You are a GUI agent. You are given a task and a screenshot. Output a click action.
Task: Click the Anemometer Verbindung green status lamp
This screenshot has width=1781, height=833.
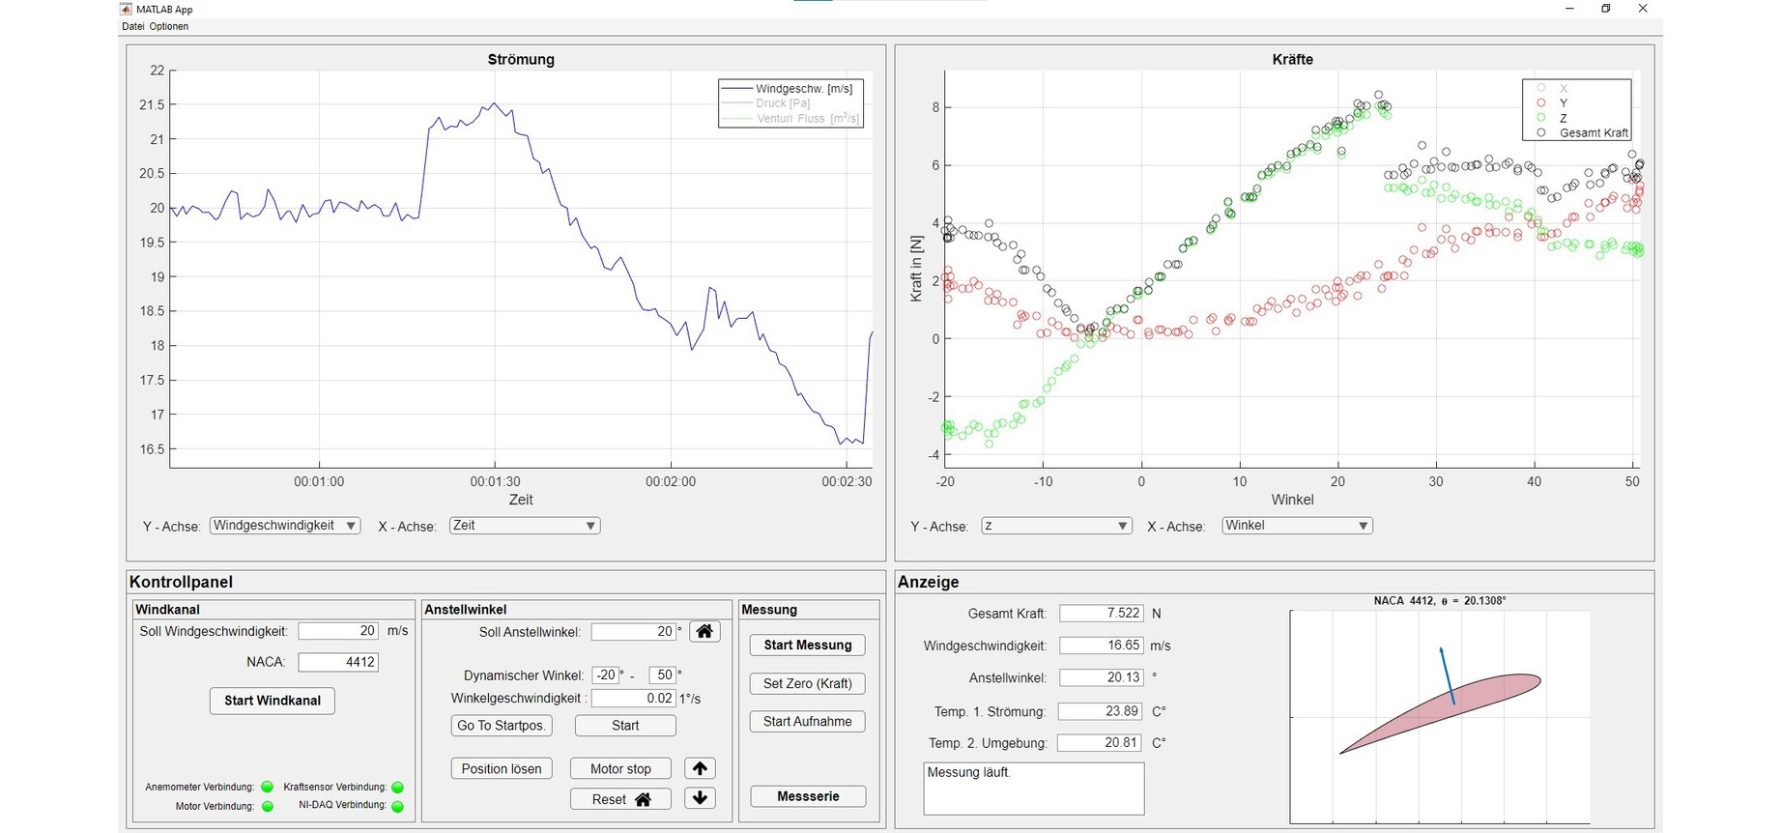[268, 787]
